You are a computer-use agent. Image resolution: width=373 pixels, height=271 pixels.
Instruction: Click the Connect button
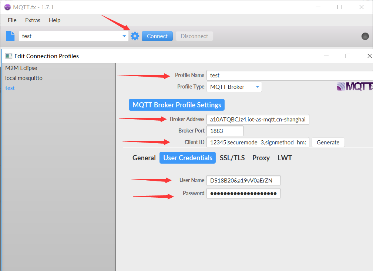[x=157, y=36]
